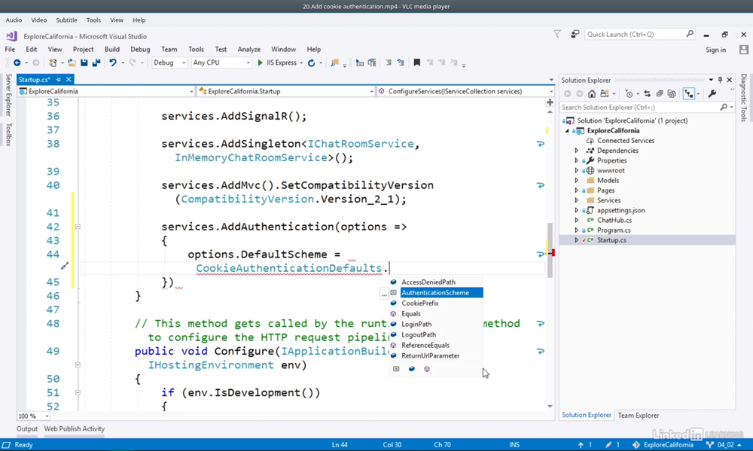This screenshot has height=451, width=753.
Task: Expand the Dependencies node in Solution Explorer
Action: click(x=577, y=151)
